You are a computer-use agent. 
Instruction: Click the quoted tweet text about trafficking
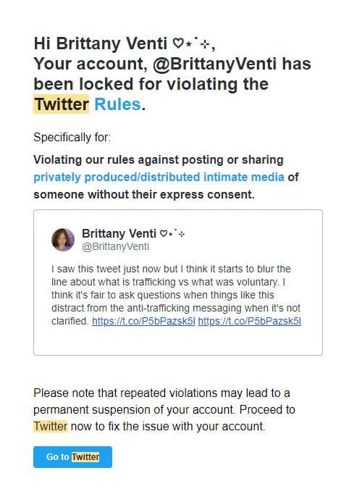click(x=176, y=295)
